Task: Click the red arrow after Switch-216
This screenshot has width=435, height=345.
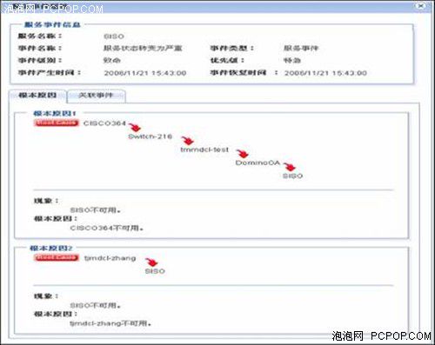Action: pyautogui.click(x=188, y=141)
